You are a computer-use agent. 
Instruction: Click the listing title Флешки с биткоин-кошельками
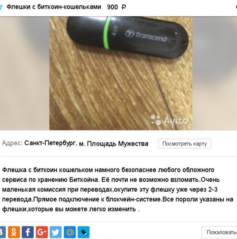(x=54, y=7)
